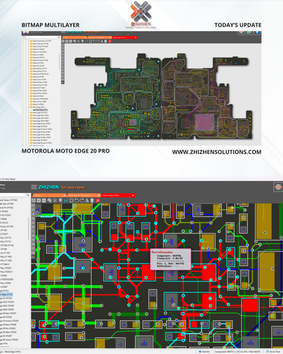Click the WhatsApp icon in full-board view header
Image resolution: width=283 pixels, height=354 pixels.
pyautogui.click(x=249, y=32)
